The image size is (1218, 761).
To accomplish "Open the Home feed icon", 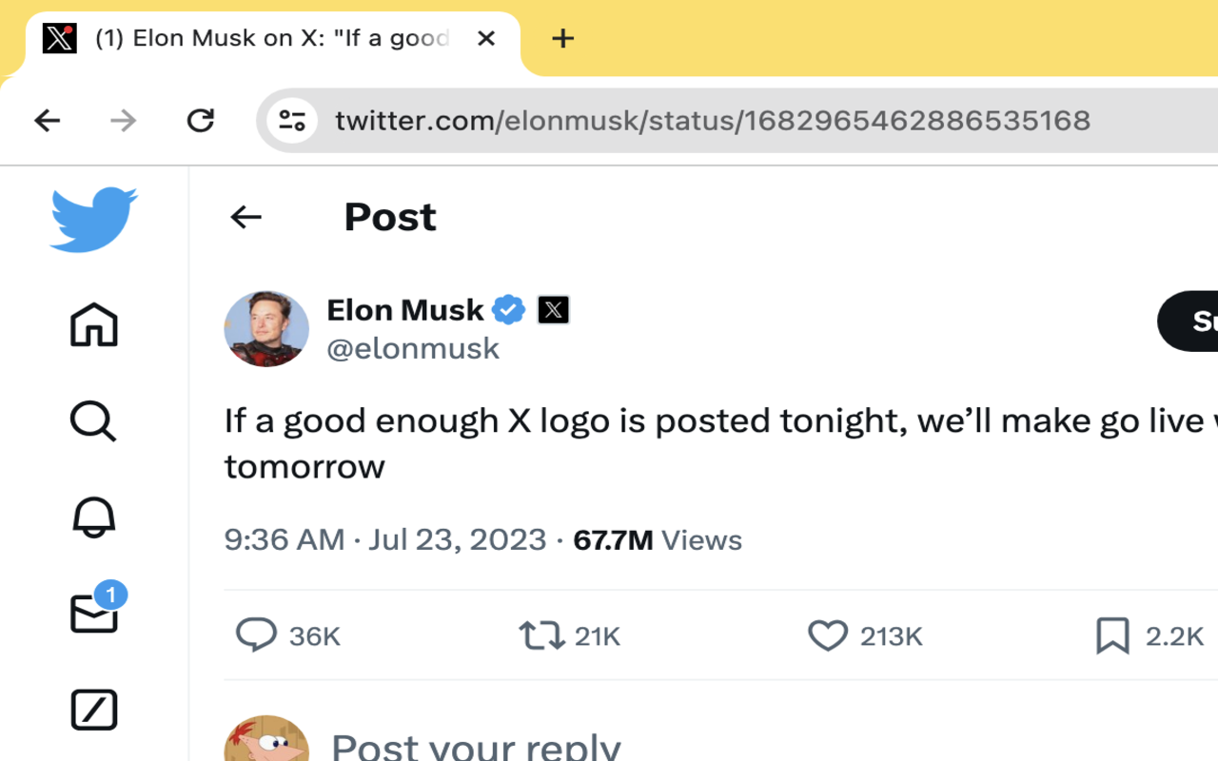I will pyautogui.click(x=93, y=325).
